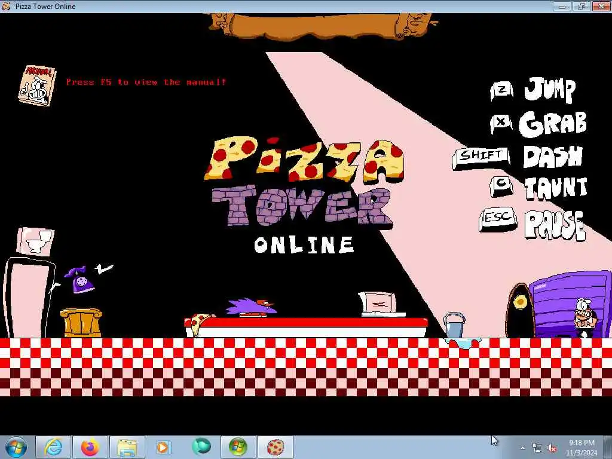Open Windows Media Player from the taskbar
Screen dimensions: 612x459
pyautogui.click(x=164, y=447)
